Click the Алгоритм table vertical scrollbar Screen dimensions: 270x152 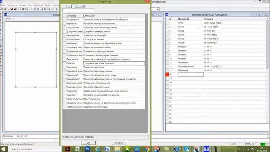pyautogui.click(x=267, y=70)
